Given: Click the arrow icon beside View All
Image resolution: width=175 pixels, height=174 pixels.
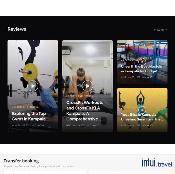Looking at the screenshot, I should click(166, 30).
